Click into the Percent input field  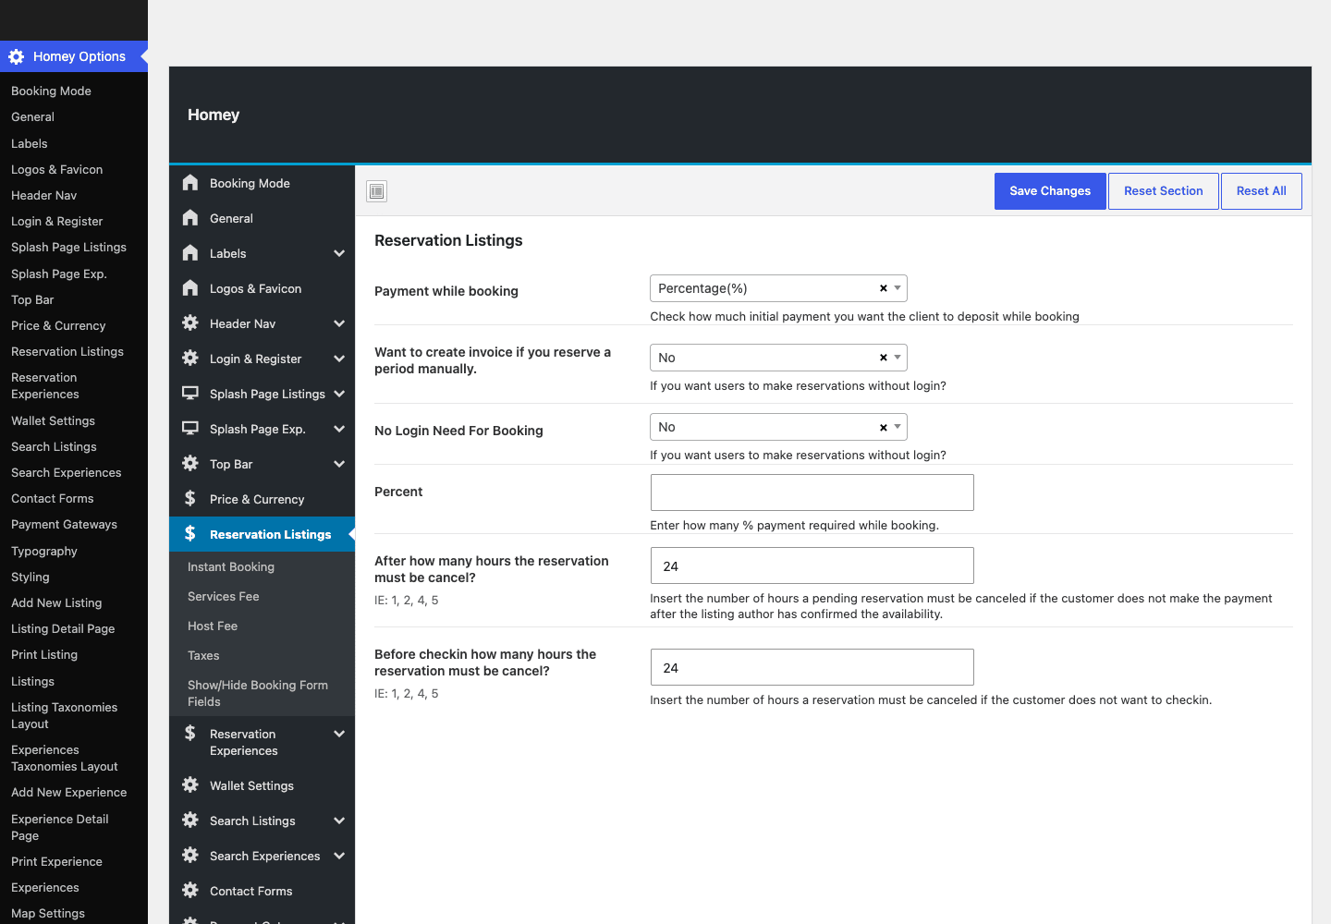[812, 492]
